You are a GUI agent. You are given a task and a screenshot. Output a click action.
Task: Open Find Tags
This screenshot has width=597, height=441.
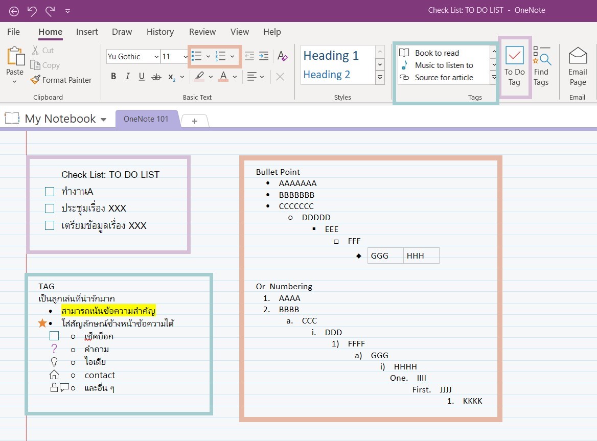[541, 66]
